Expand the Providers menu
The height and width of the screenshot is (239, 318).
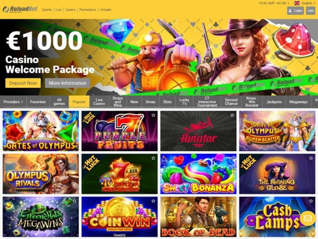(13, 102)
